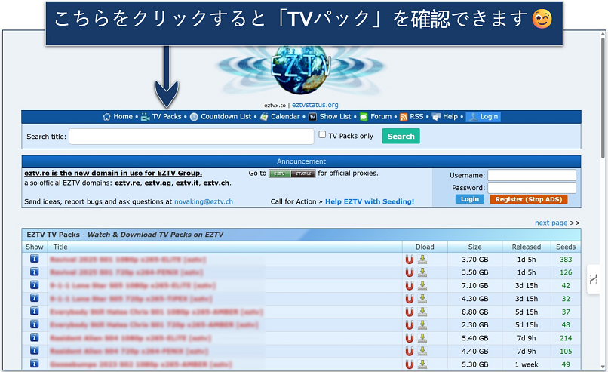This screenshot has height=372, width=608.
Task: Click the magnet link icon for the 8.80 GB pack
Action: click(410, 312)
